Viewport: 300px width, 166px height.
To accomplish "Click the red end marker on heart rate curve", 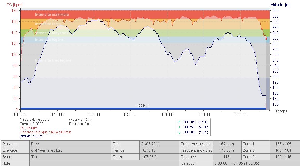I will pyautogui.click(x=266, y=39).
